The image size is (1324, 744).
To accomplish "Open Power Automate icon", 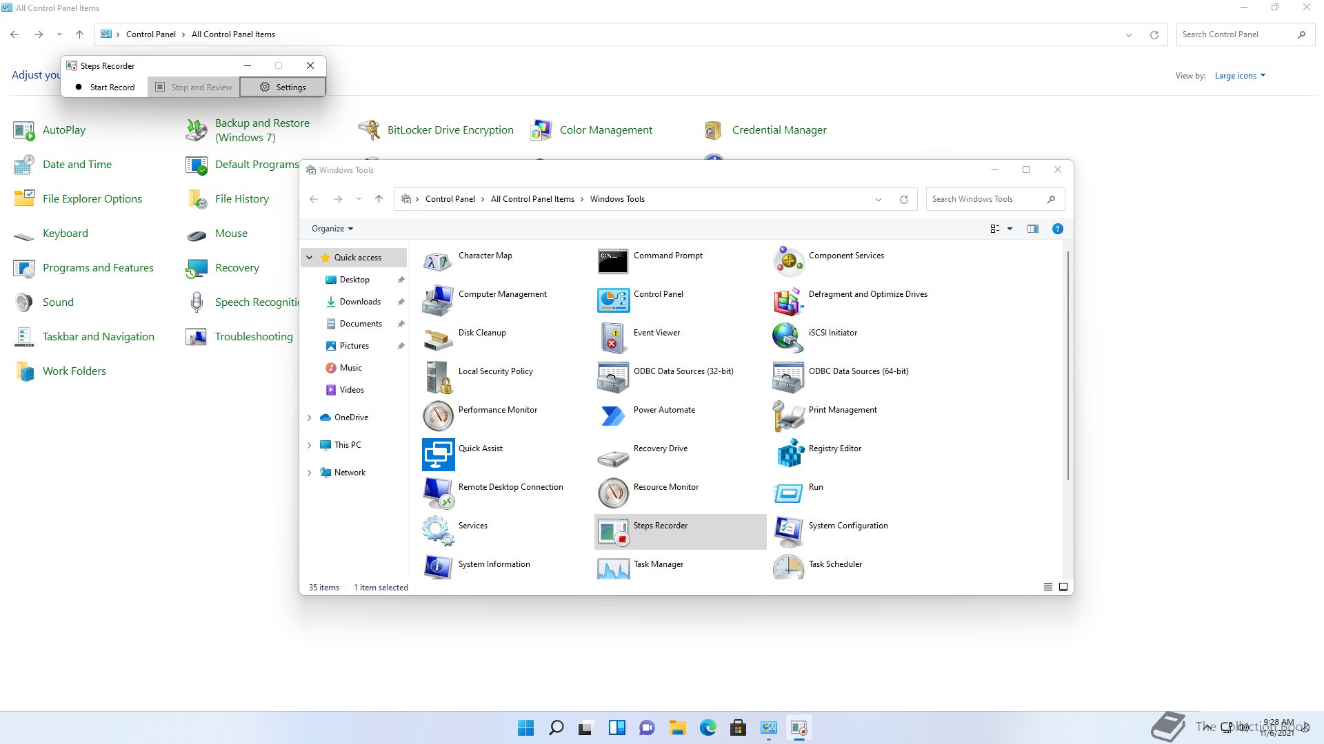I will pos(613,415).
